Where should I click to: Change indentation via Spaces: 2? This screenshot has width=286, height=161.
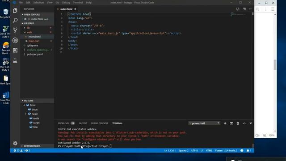(183, 151)
